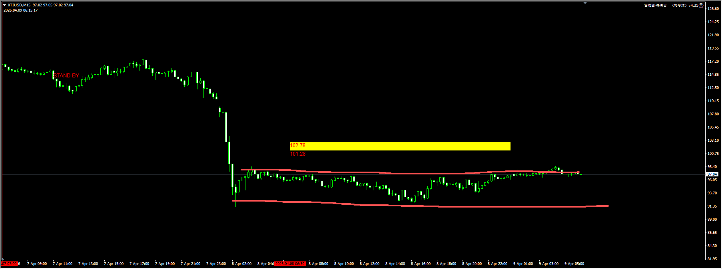This screenshot has width=722, height=269.
Task: Select the lower red support line
Action: (x=400, y=206)
